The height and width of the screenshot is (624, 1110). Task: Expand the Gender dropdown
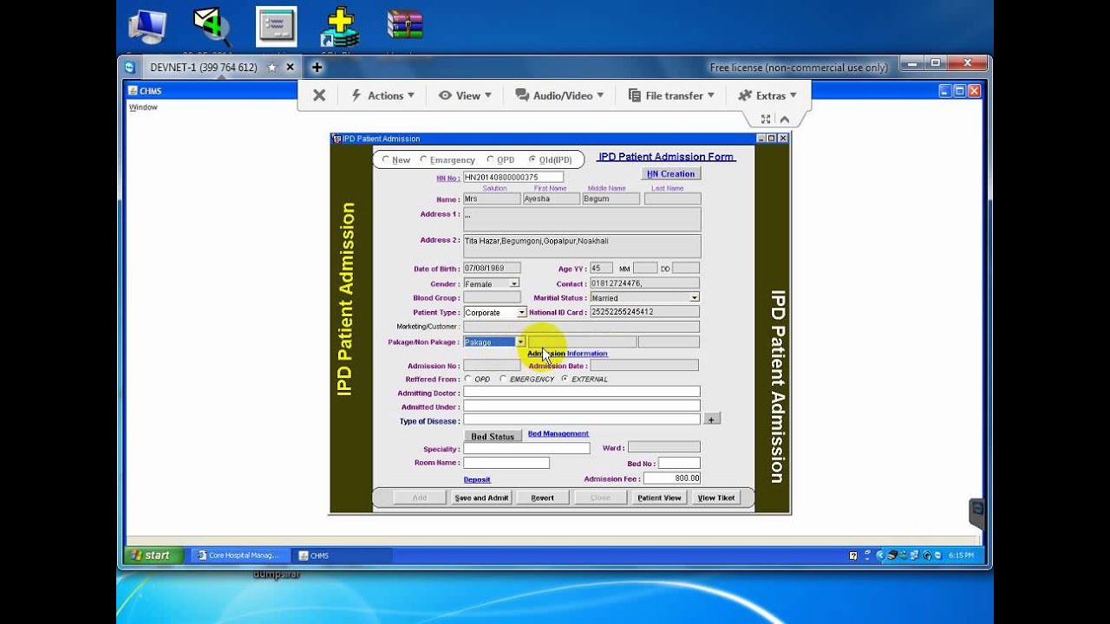514,283
